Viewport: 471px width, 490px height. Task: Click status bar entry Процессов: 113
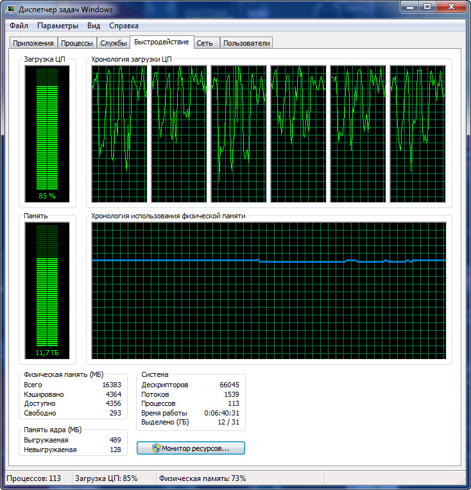click(x=34, y=478)
